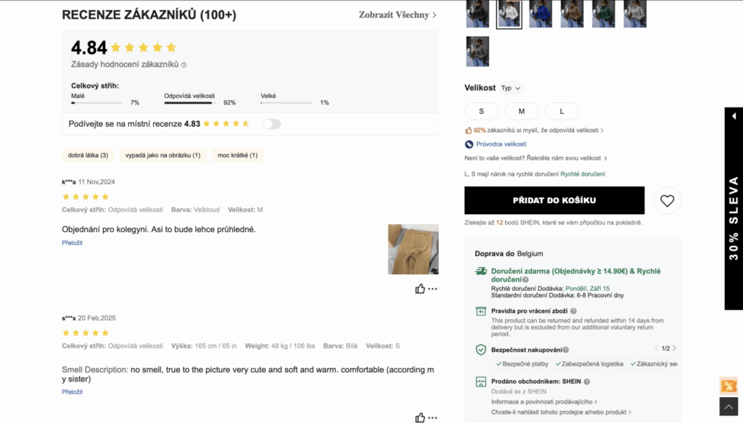Filter reviews by dobrá látka tag

point(88,155)
